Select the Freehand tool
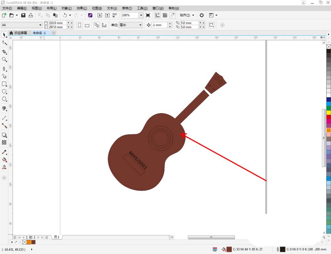This screenshot has width=331, height=254. click(x=4, y=69)
